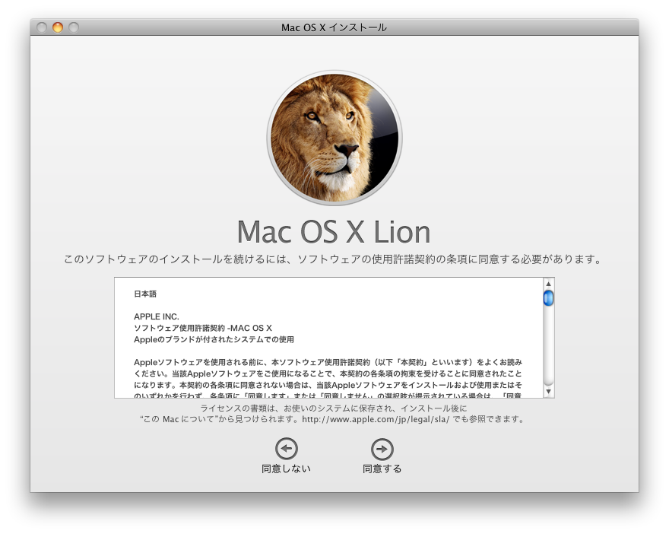The height and width of the screenshot is (534, 669).
Task: Click the disabled zoom button in the title bar
Action: tap(74, 27)
